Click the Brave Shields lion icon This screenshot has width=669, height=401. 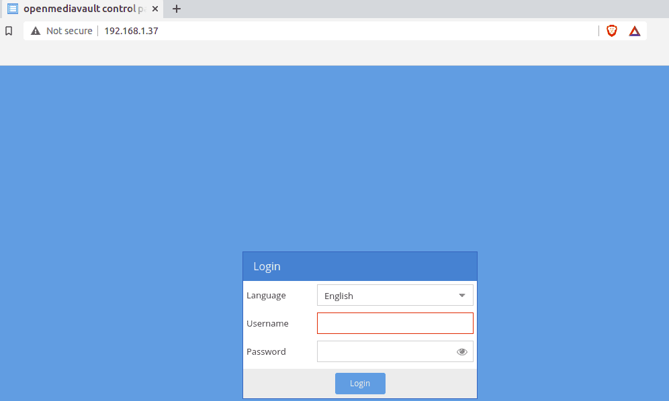(x=611, y=31)
